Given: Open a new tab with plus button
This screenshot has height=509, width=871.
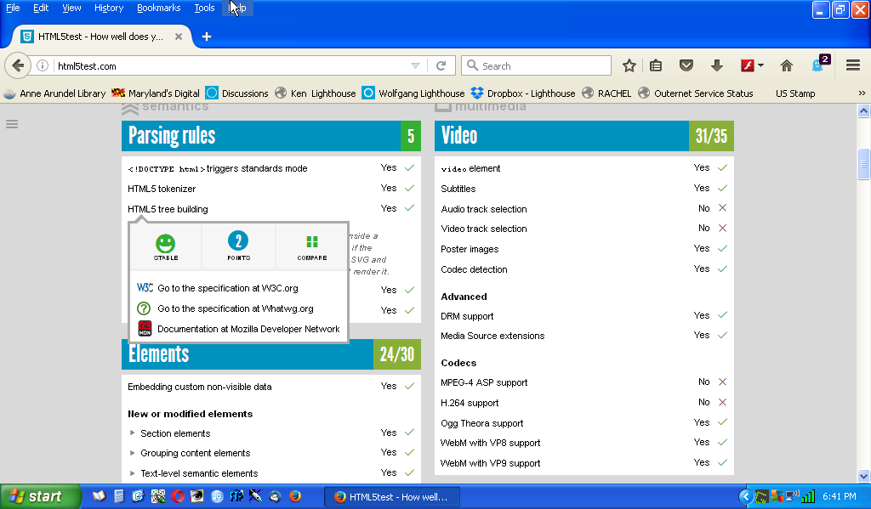Looking at the screenshot, I should pos(206,37).
